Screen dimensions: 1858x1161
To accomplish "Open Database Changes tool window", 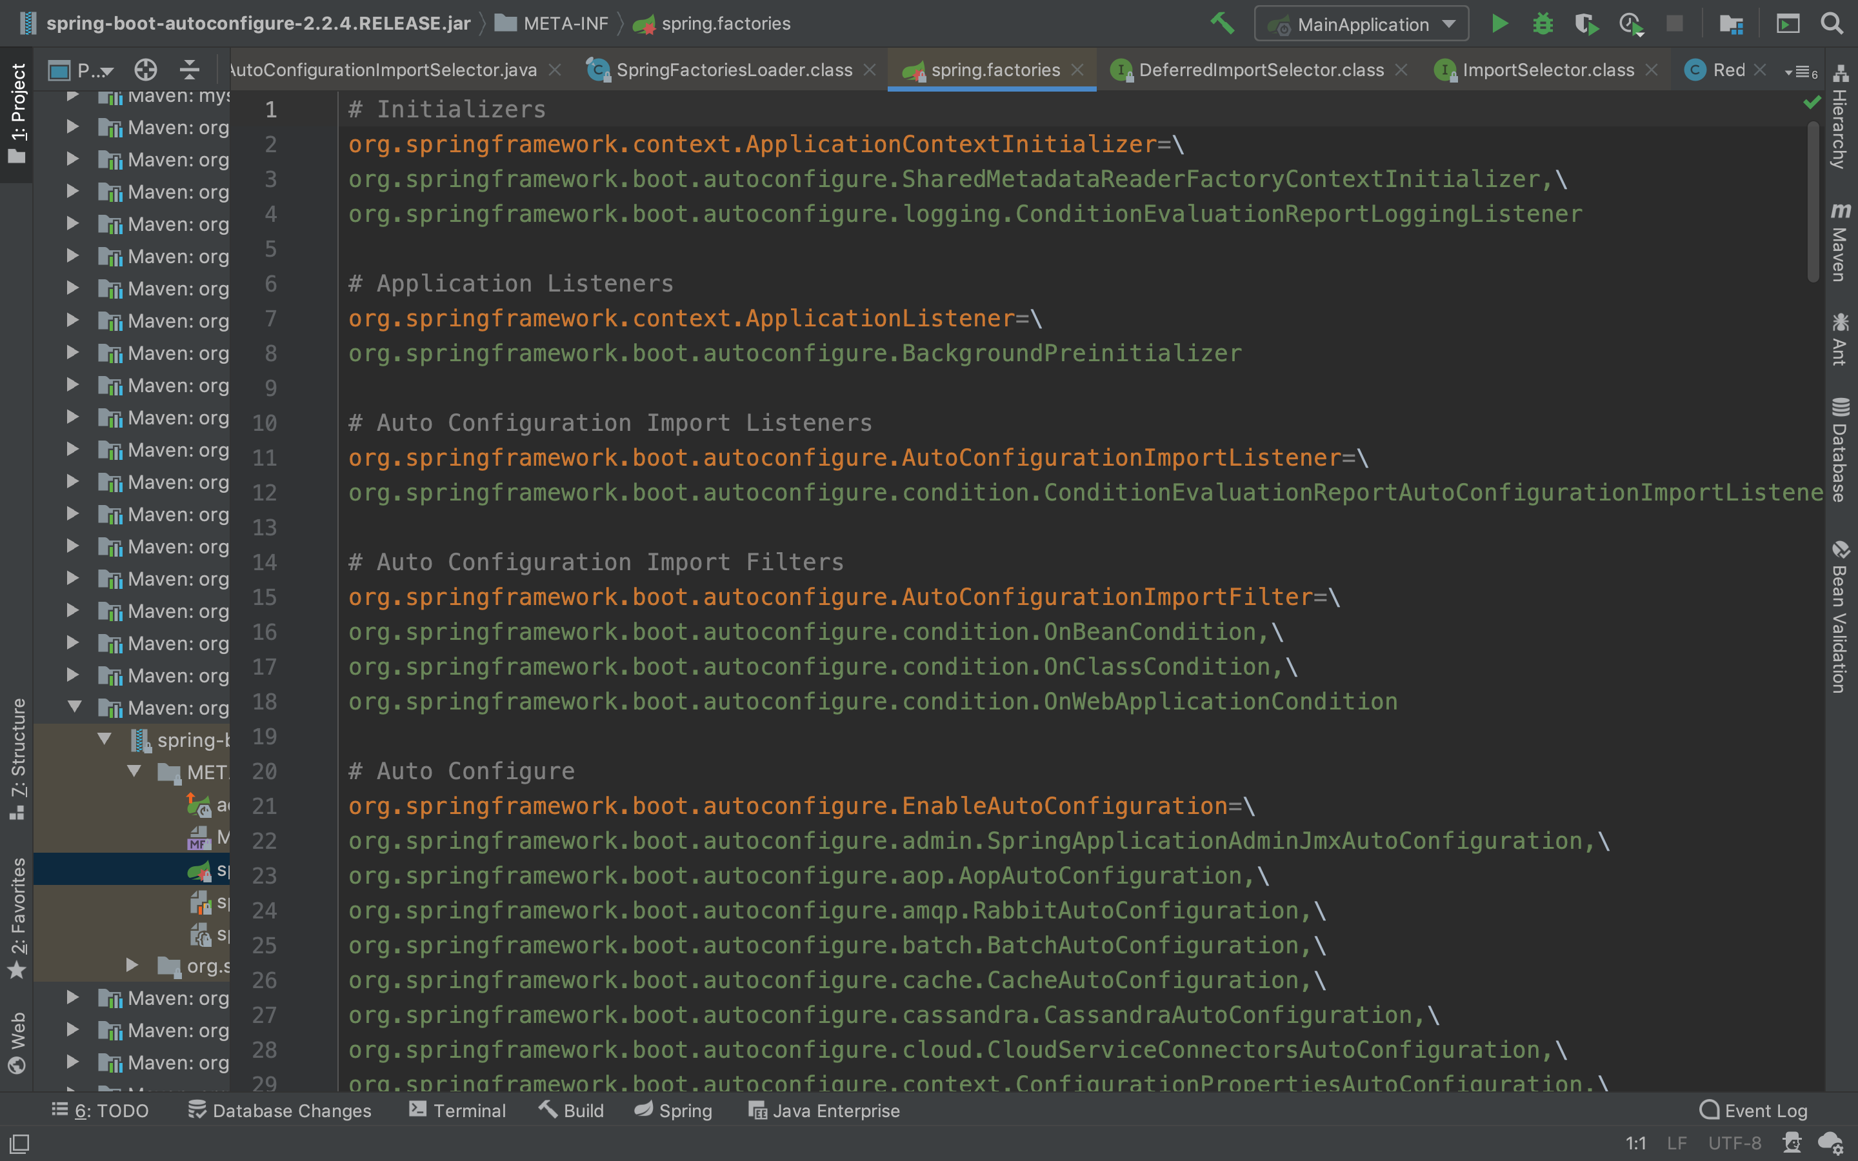I will pyautogui.click(x=279, y=1110).
